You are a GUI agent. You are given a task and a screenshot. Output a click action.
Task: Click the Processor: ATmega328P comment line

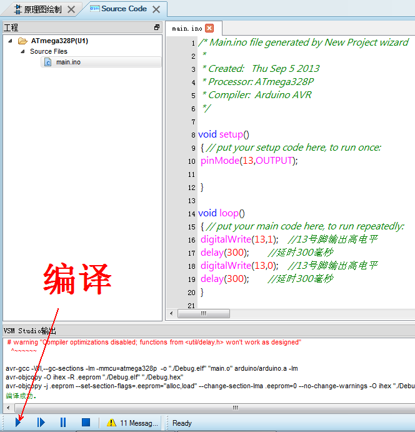point(257,82)
